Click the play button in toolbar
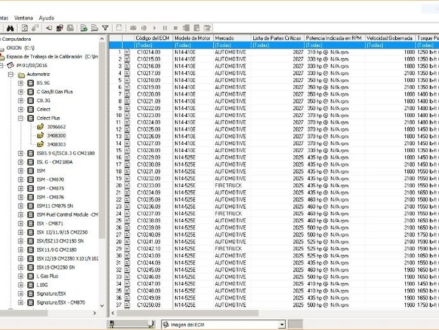This screenshot has height=330, width=439. point(155,28)
